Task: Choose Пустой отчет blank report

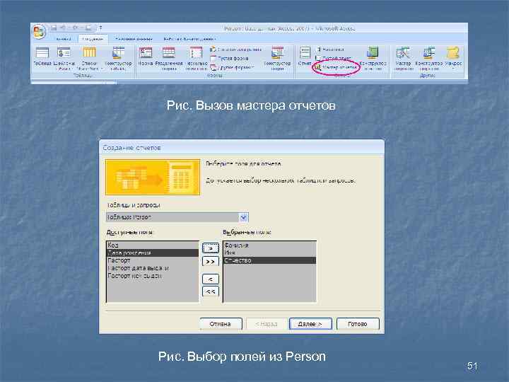Action: click(x=334, y=59)
